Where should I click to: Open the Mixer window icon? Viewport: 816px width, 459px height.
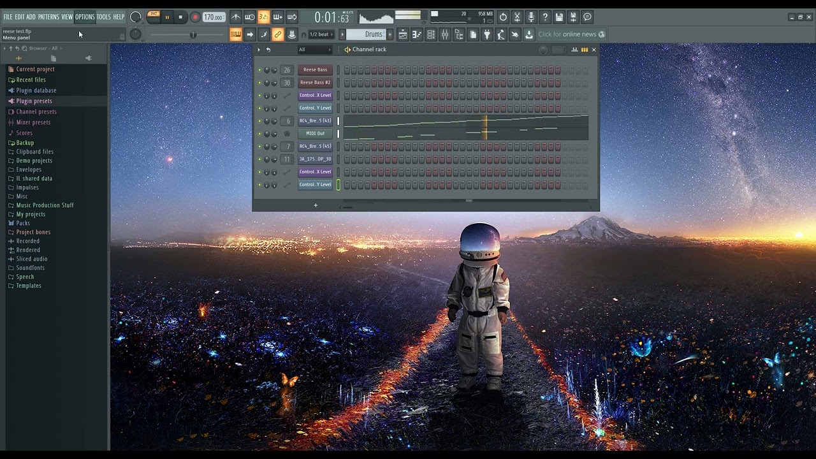pyautogui.click(x=445, y=34)
